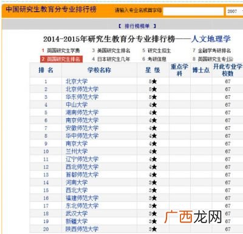
Task: Open the 北京师范大学 school link
Action: point(82,89)
